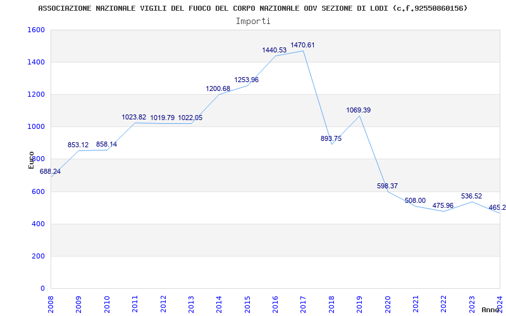This screenshot has width=506, height=316.
Task: Click the x-axis year 2012
Action: tap(163, 304)
